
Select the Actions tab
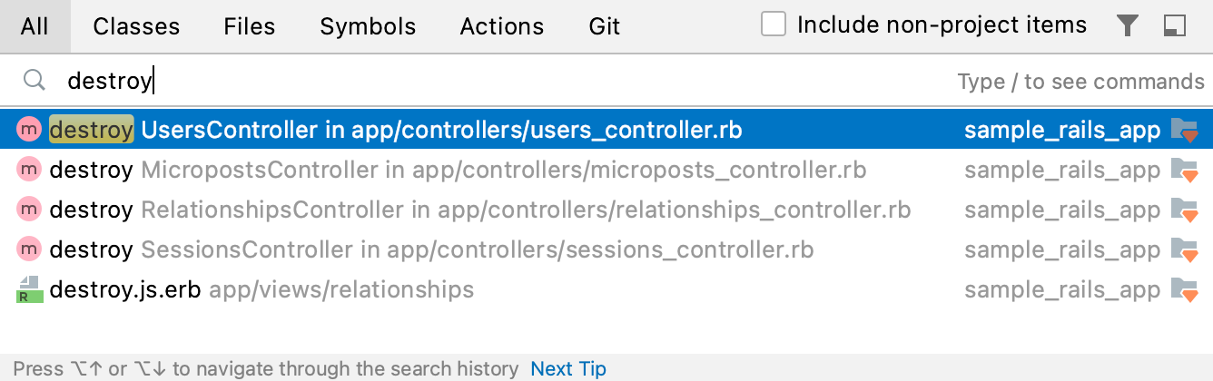point(502,26)
